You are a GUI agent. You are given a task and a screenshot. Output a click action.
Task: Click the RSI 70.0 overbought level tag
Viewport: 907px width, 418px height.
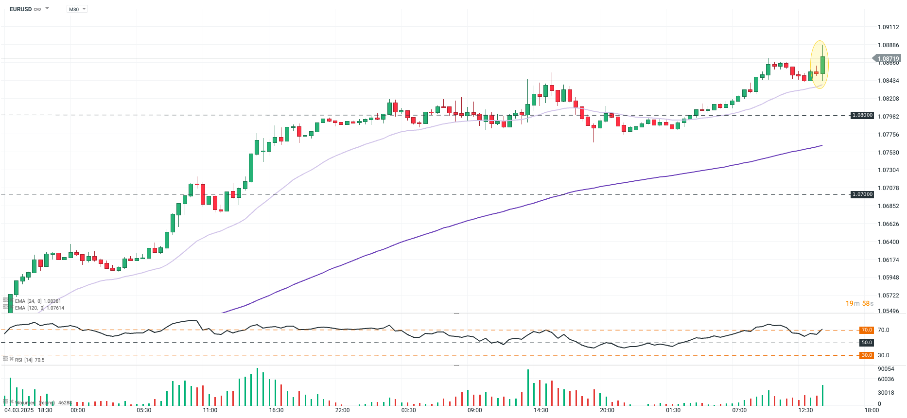tap(867, 330)
